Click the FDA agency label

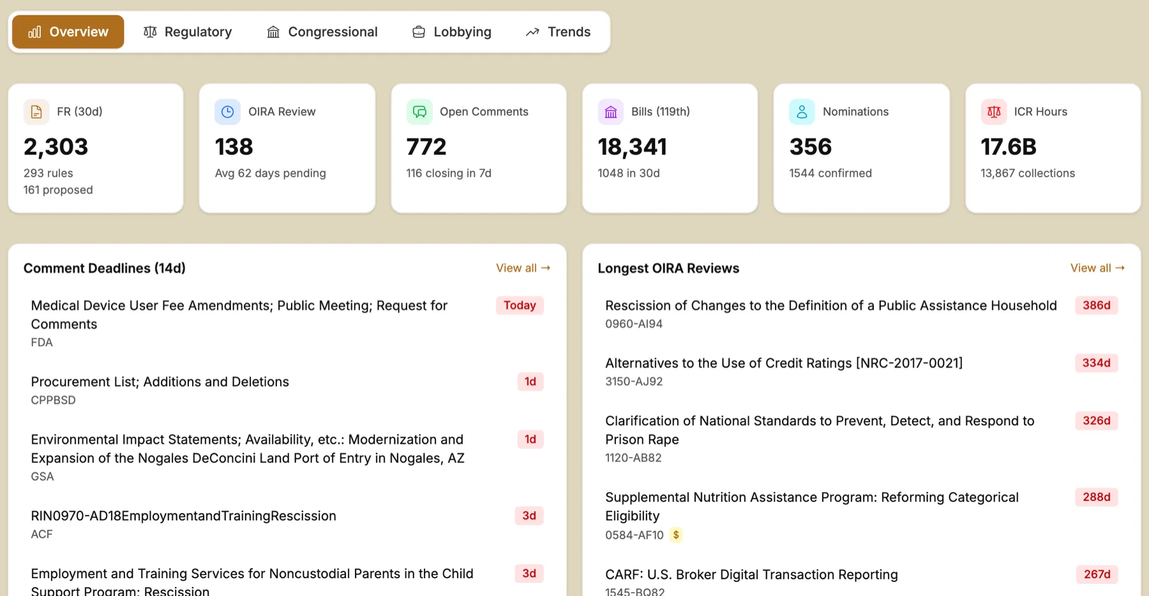[42, 342]
